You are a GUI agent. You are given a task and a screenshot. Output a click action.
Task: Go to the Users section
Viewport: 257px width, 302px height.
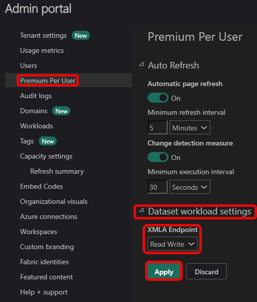tap(29, 65)
